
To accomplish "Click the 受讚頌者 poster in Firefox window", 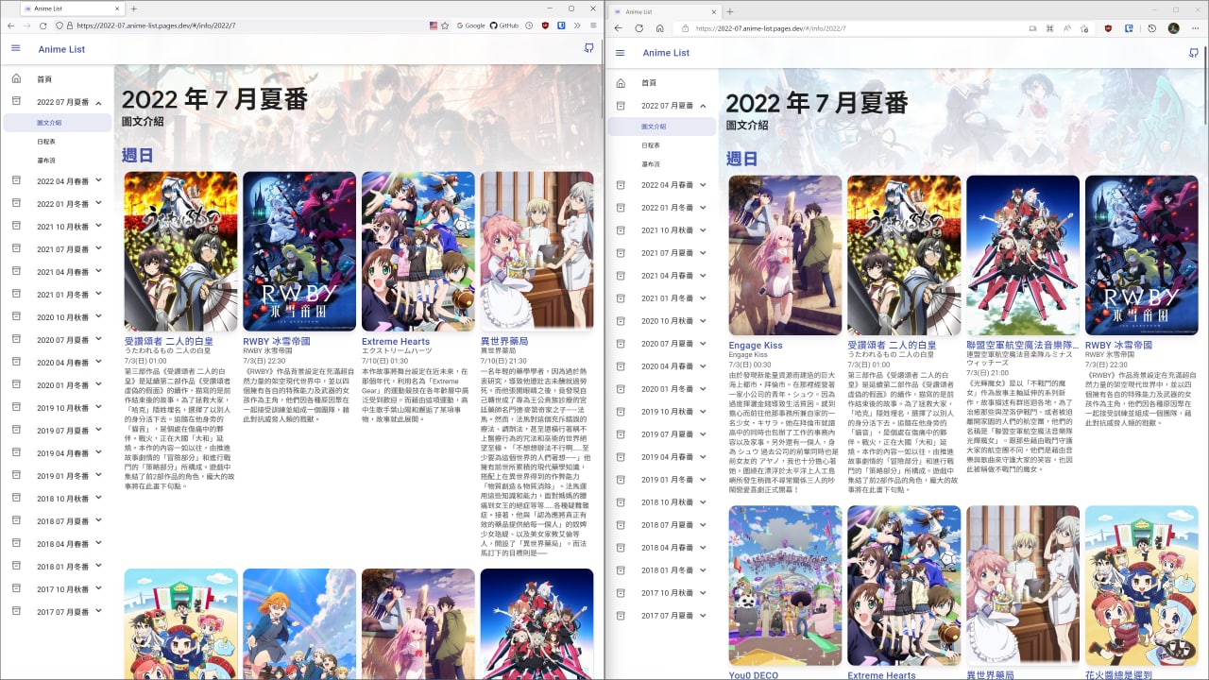I will pyautogui.click(x=181, y=251).
